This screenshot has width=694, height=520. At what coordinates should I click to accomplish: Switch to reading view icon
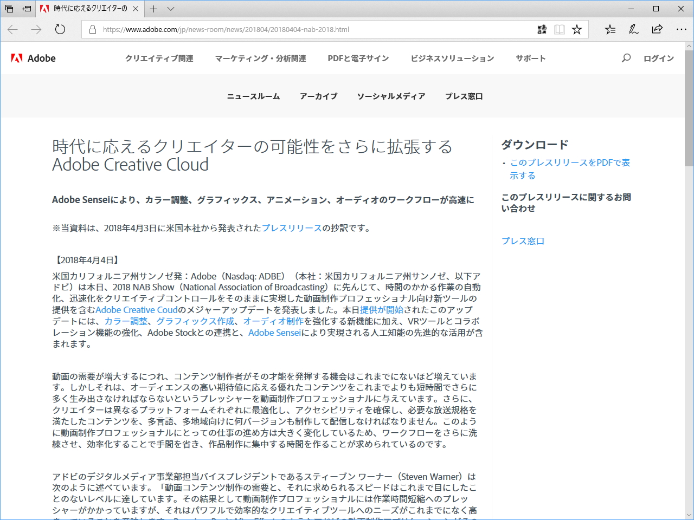click(560, 30)
